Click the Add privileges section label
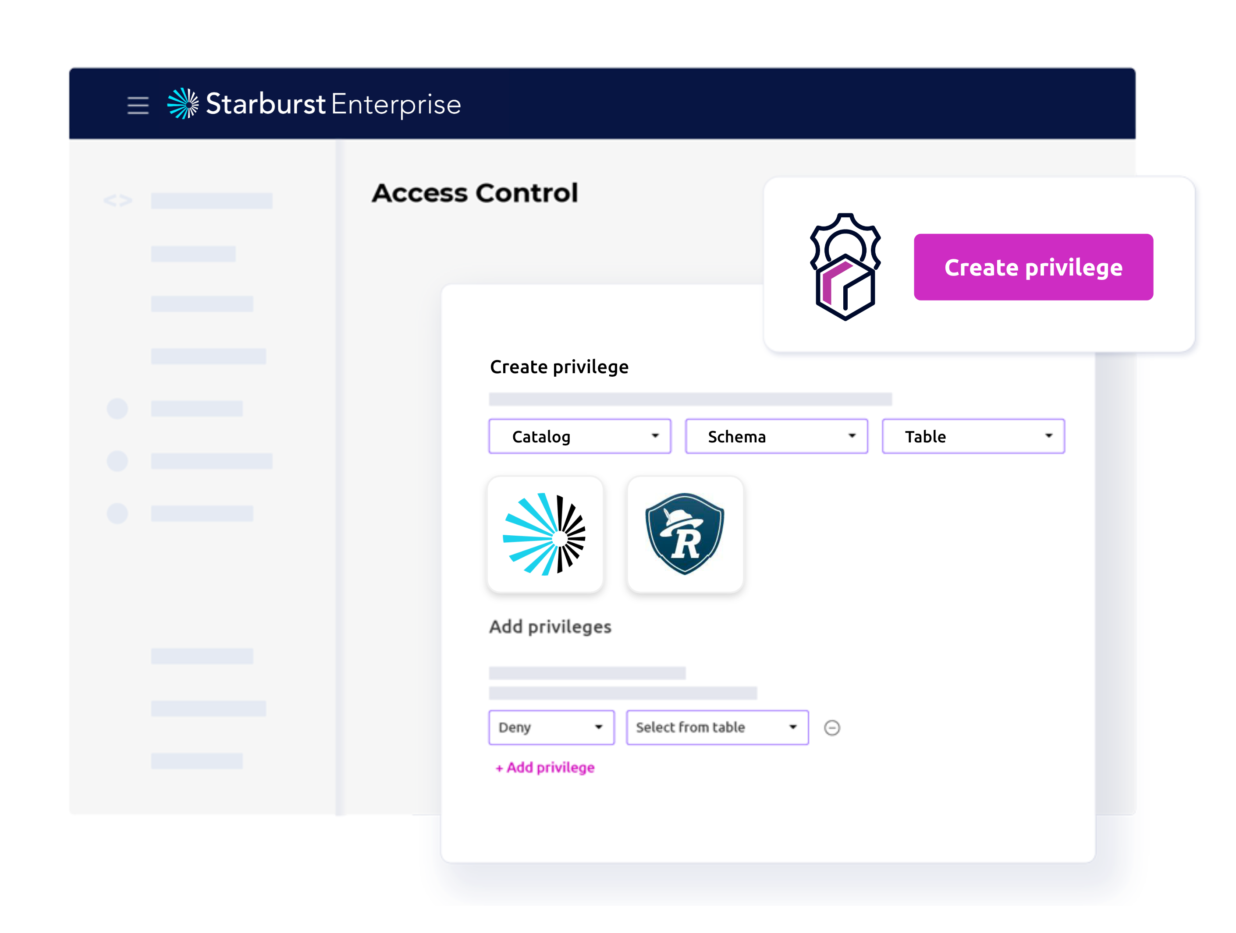Image resolution: width=1236 pixels, height=933 pixels. 551,627
